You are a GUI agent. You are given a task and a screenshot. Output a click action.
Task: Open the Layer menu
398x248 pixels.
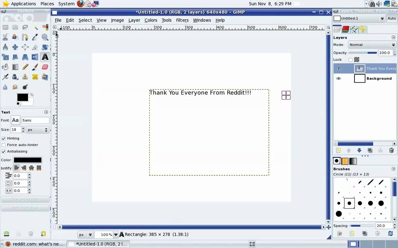coord(134,20)
